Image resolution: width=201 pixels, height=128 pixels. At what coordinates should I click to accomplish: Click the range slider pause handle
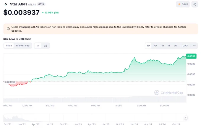pos(186,117)
